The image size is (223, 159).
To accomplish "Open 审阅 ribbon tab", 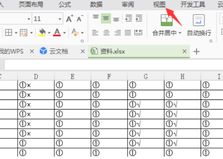I will coord(128,4).
